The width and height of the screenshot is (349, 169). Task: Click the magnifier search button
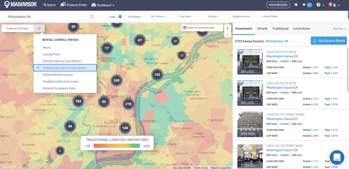(92, 17)
